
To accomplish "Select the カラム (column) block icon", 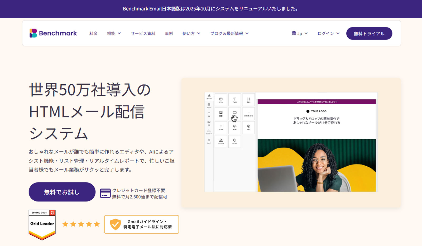I will (x=221, y=100).
